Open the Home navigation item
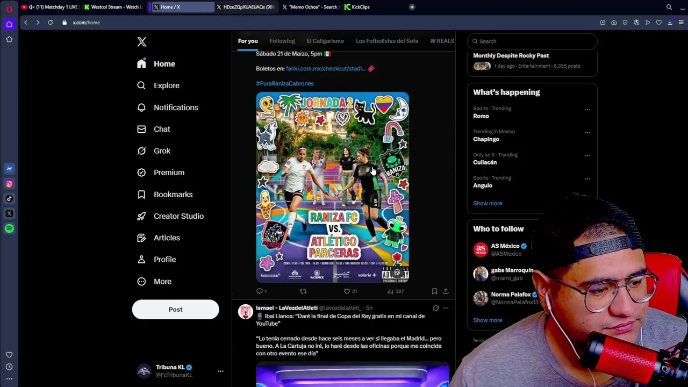The width and height of the screenshot is (688, 387). [156, 64]
